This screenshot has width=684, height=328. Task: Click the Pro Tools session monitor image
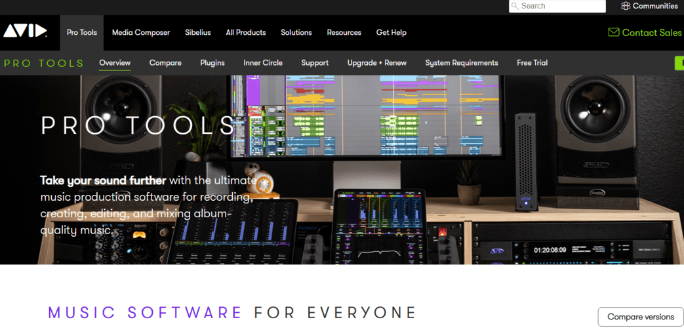click(367, 117)
